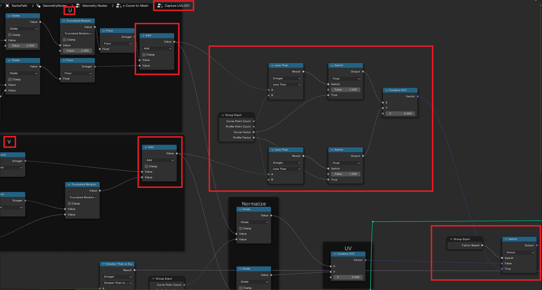This screenshot has height=290, width=542.
Task: Open operation dropdown of U frame Add node
Action: (157, 49)
